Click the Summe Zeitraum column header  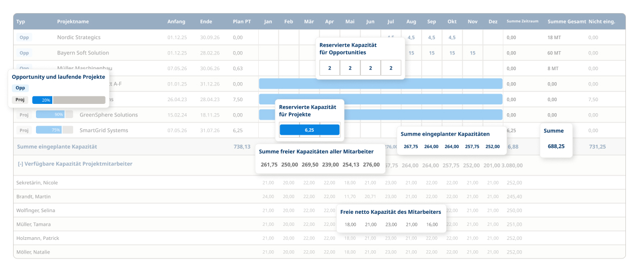point(522,22)
